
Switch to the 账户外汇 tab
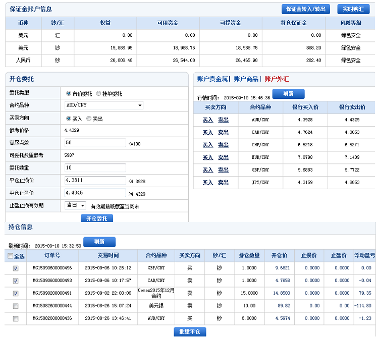277,79
